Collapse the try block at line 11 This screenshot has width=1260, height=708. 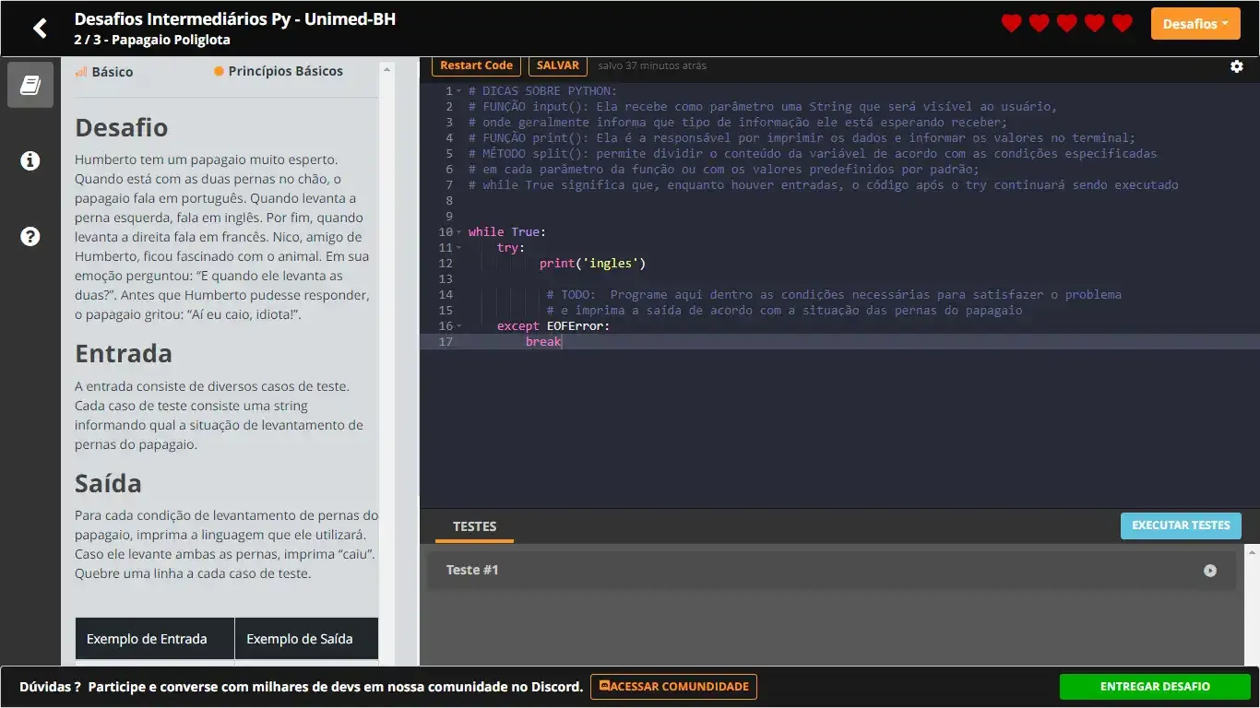point(458,248)
